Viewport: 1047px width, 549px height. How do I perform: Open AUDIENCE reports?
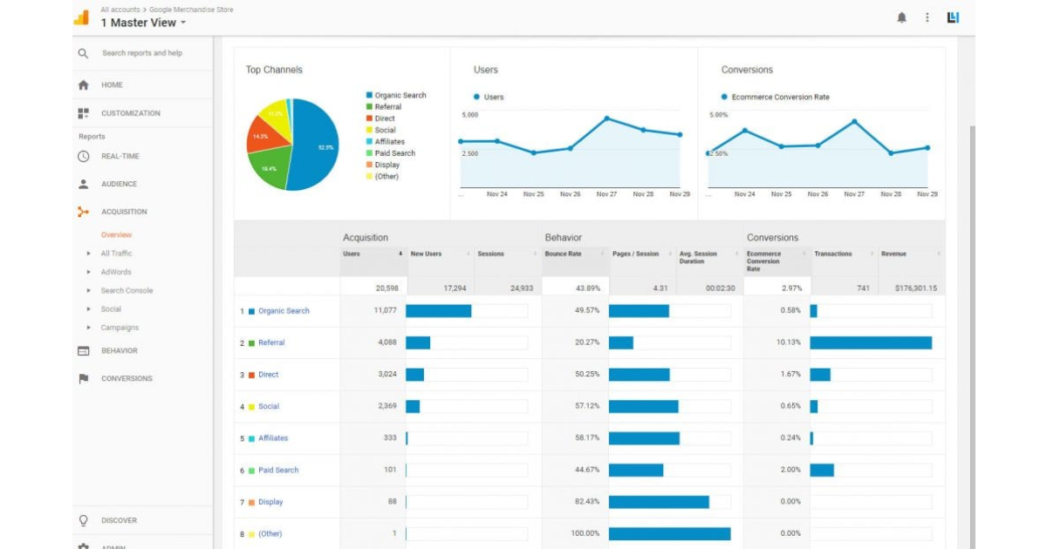point(119,184)
